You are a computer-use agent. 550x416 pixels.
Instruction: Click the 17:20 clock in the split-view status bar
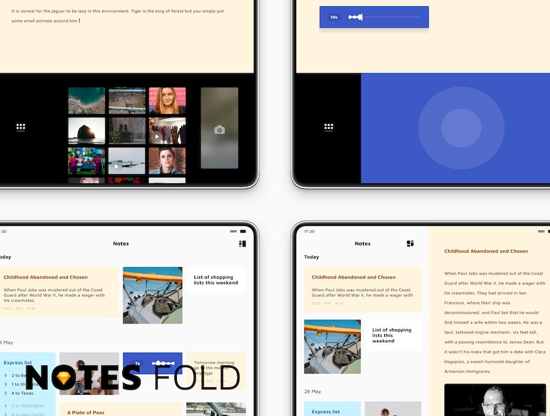coord(309,231)
